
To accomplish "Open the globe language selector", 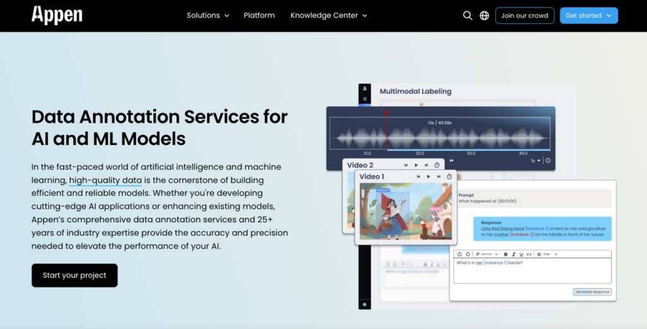I will 485,16.
